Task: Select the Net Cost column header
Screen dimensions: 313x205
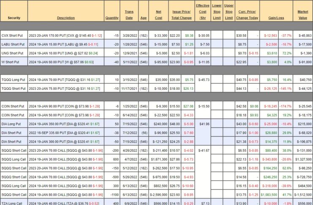Action: point(160,15)
